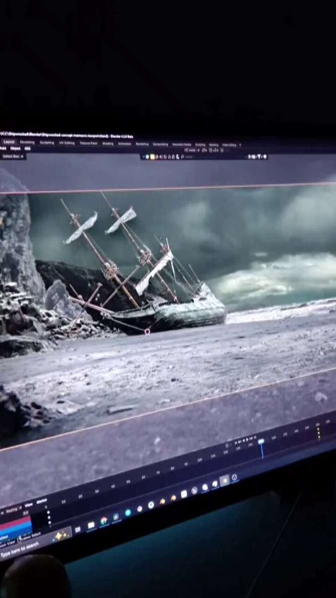
Task: Select the object origin circle near the ship
Action: tap(147, 331)
